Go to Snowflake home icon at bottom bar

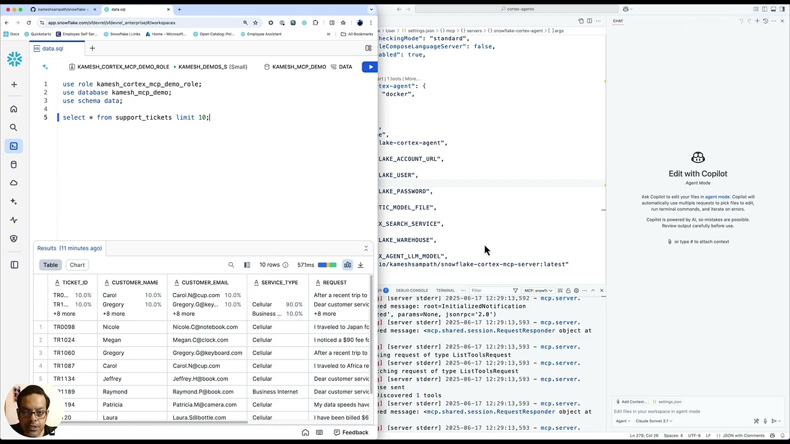click(x=306, y=432)
